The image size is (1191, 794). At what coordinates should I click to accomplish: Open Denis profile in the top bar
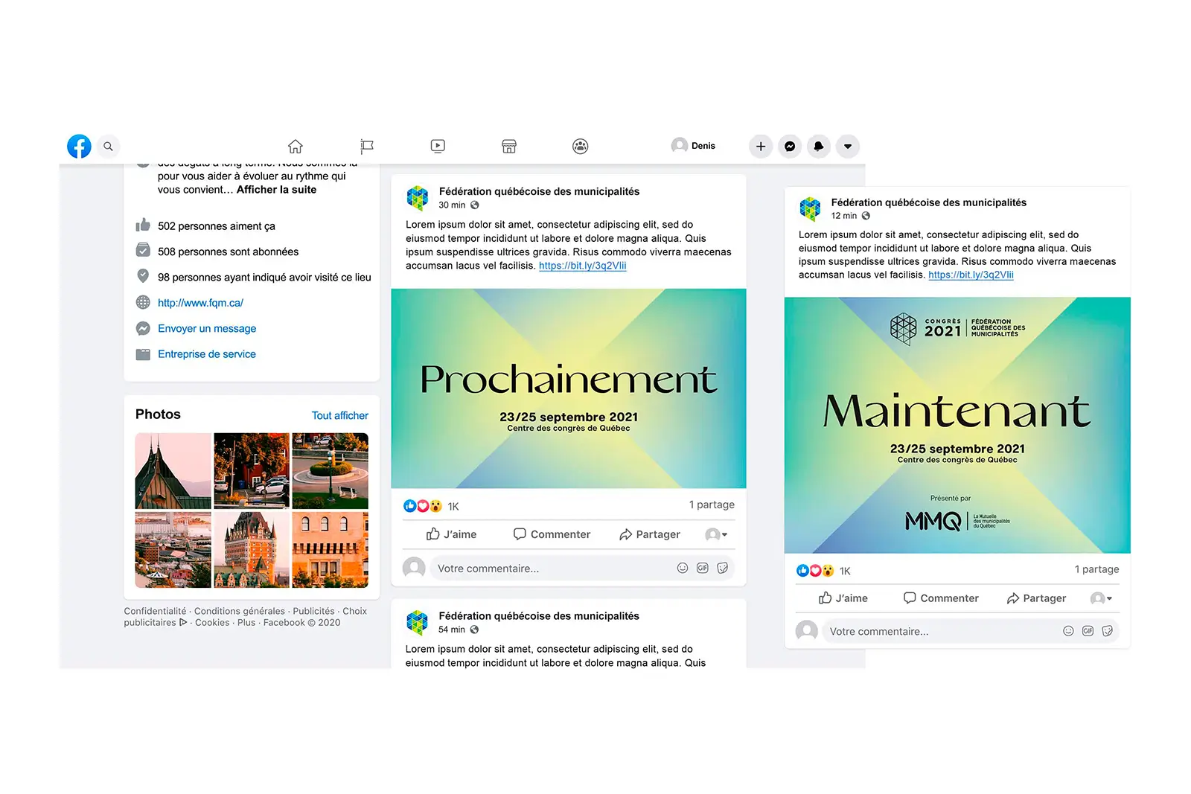pyautogui.click(x=693, y=146)
